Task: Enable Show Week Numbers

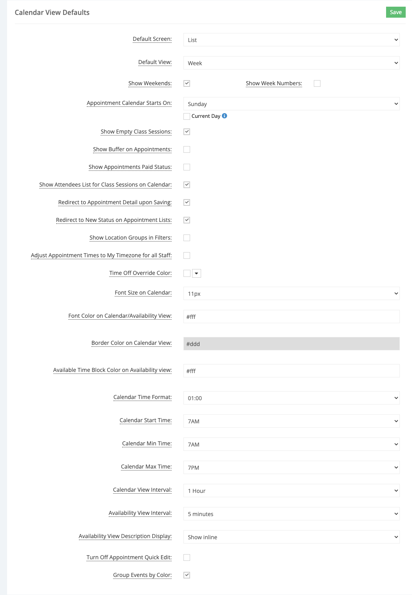Action: [317, 83]
